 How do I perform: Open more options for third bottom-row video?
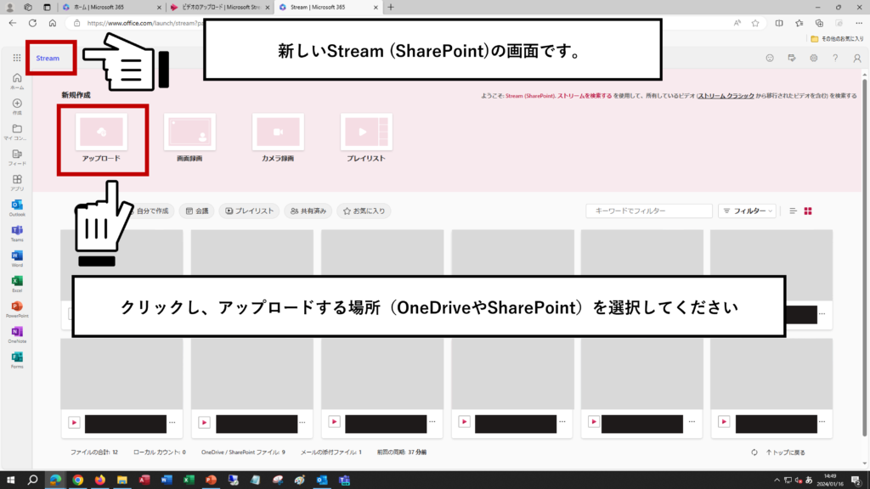click(x=432, y=422)
